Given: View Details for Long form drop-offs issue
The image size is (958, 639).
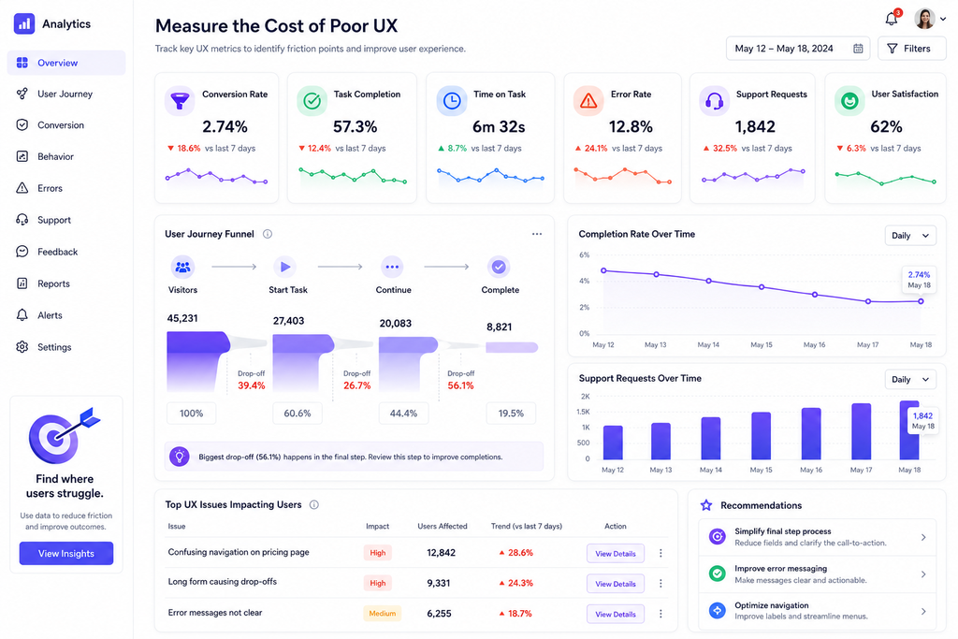Looking at the screenshot, I should pyautogui.click(x=616, y=584).
